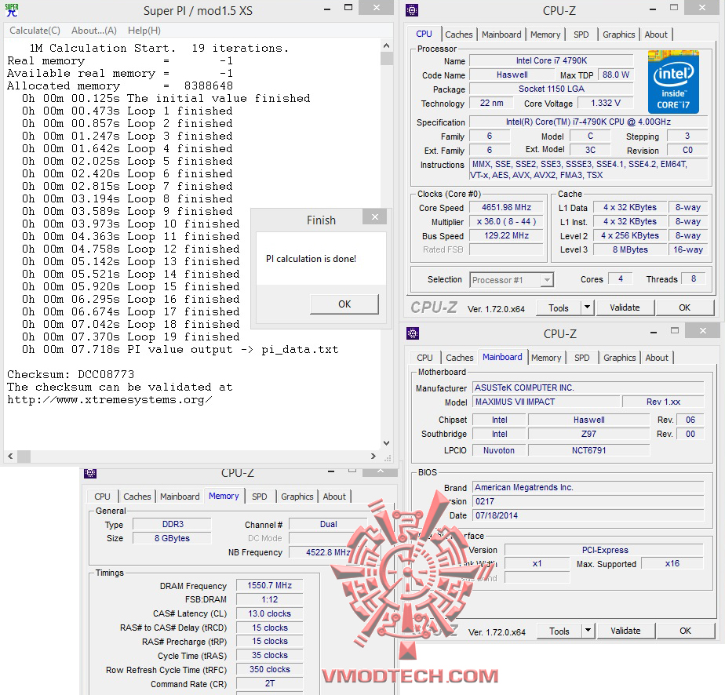Click the Multiplier value x 36.0 ( 8 - 44 )
Screen dimensions: 725x695
pos(506,222)
